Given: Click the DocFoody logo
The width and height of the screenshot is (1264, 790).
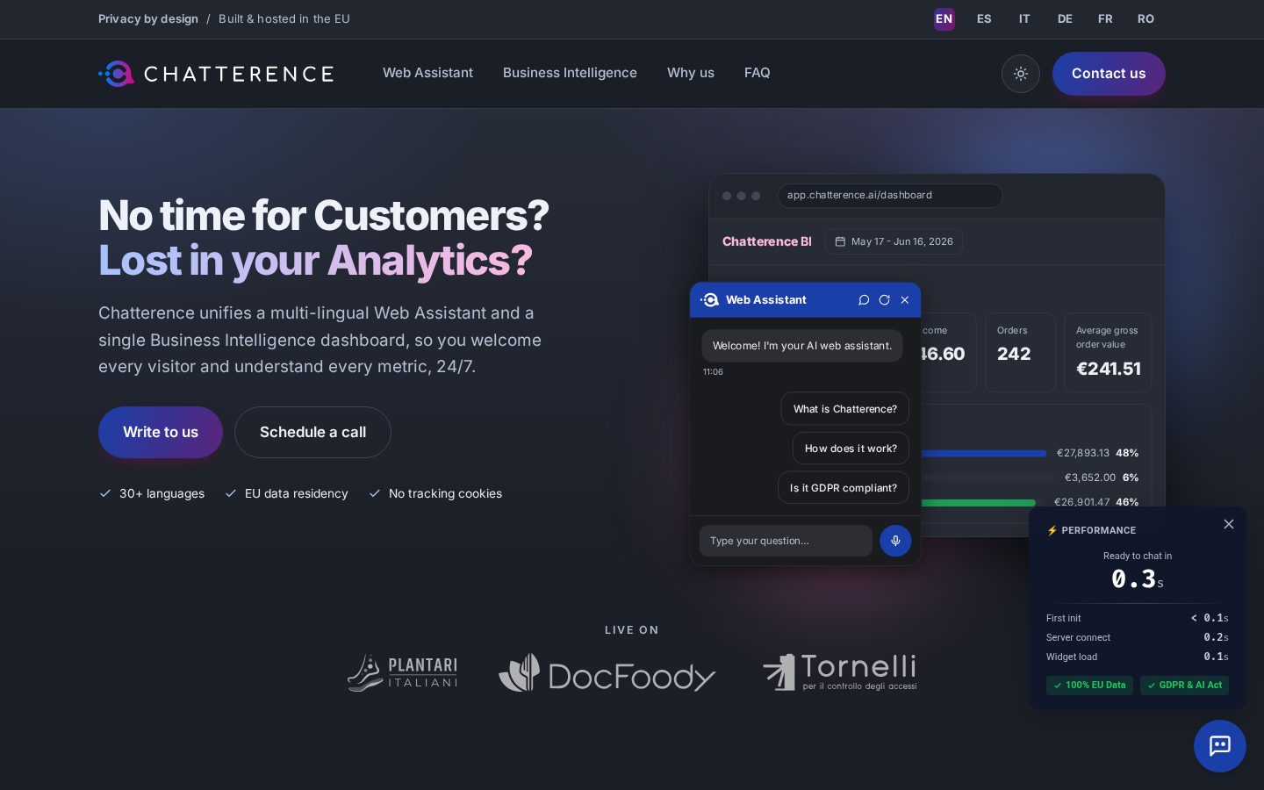Looking at the screenshot, I should click(607, 673).
